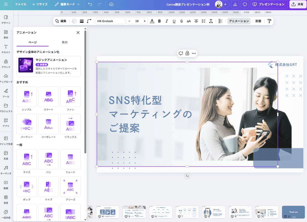
Task: Toggle bold formatting
Action: tap(159, 21)
